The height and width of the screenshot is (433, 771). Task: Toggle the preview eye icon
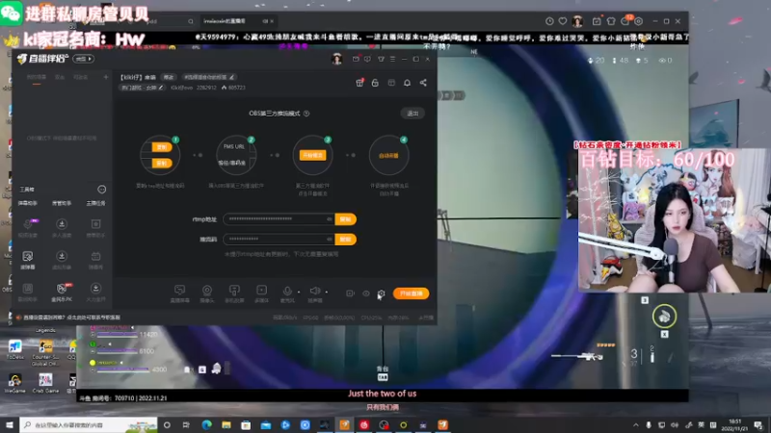click(366, 293)
